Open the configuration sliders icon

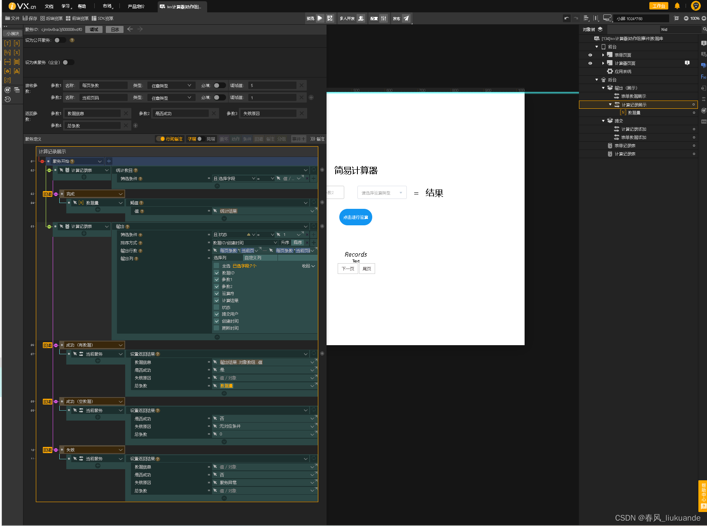(384, 18)
